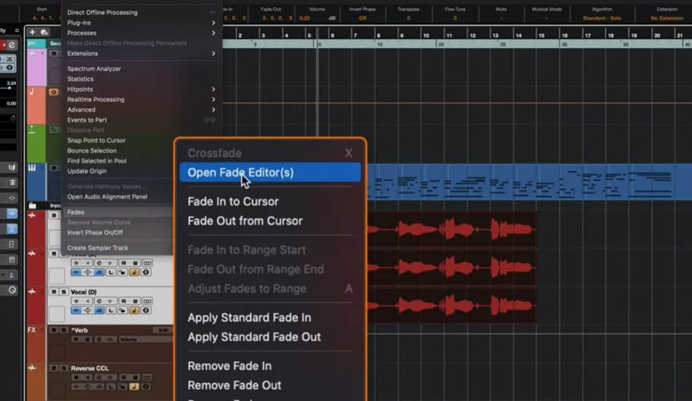Click the Volume value 0.22 in info line

coord(304,18)
